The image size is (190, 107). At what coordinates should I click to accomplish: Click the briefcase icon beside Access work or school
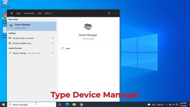[10, 38]
